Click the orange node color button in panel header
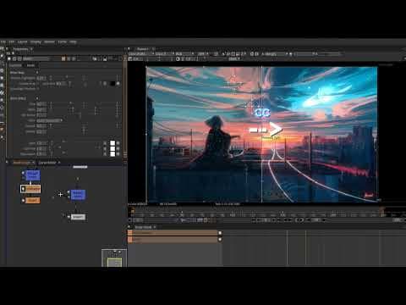 click(x=63, y=58)
